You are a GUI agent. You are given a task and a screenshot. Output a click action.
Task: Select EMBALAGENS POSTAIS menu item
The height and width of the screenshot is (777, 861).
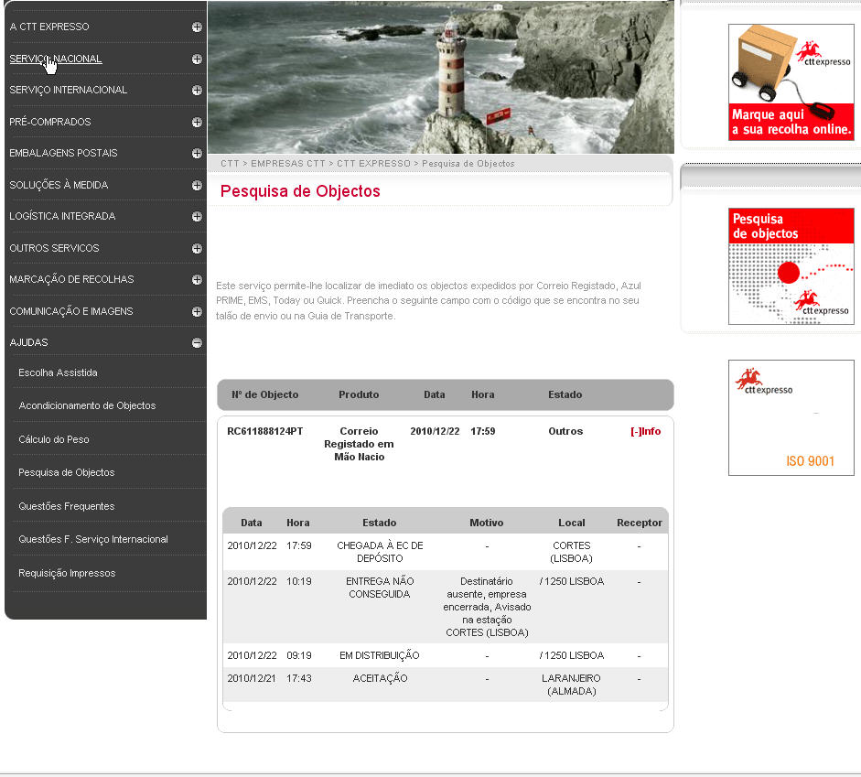pyautogui.click(x=63, y=153)
